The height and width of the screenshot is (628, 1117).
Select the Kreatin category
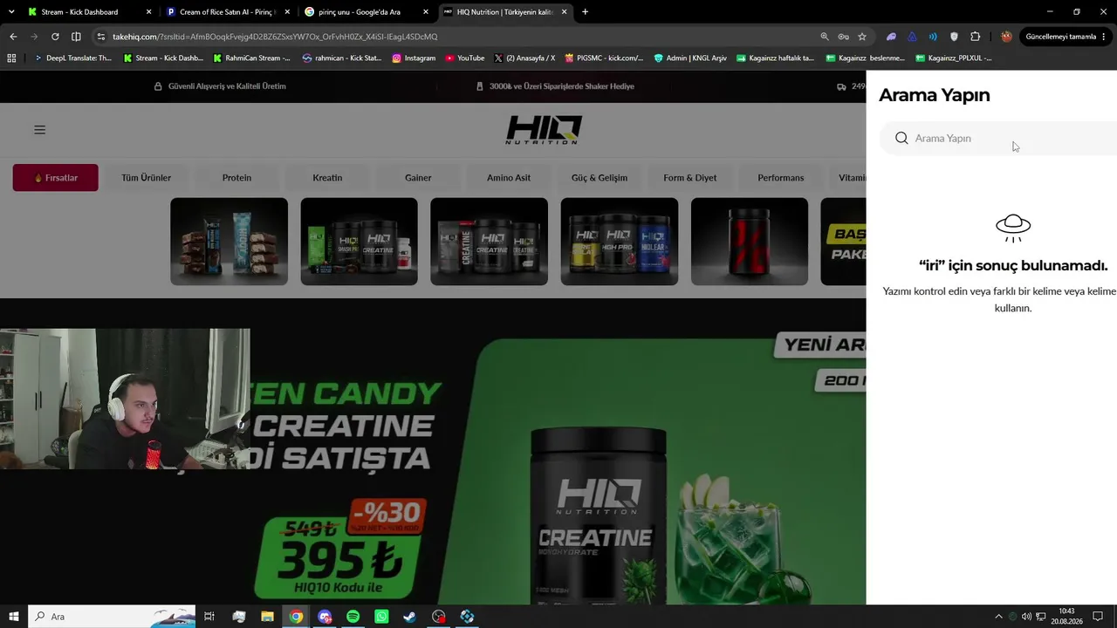coord(327,178)
